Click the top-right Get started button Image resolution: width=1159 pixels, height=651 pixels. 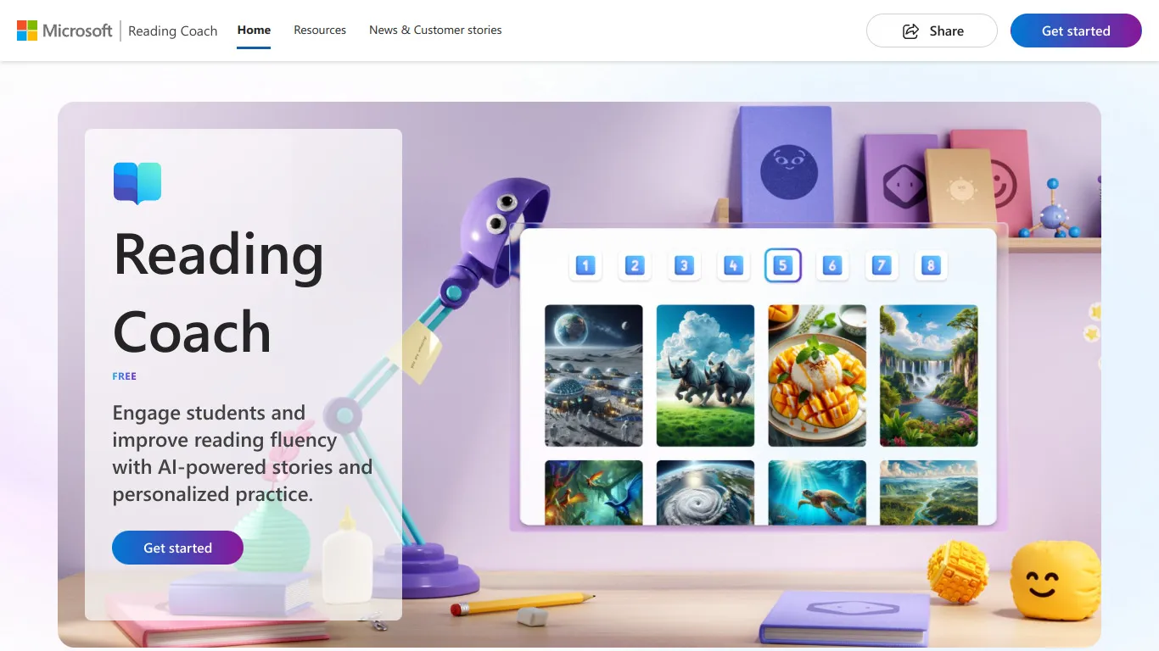tap(1076, 31)
